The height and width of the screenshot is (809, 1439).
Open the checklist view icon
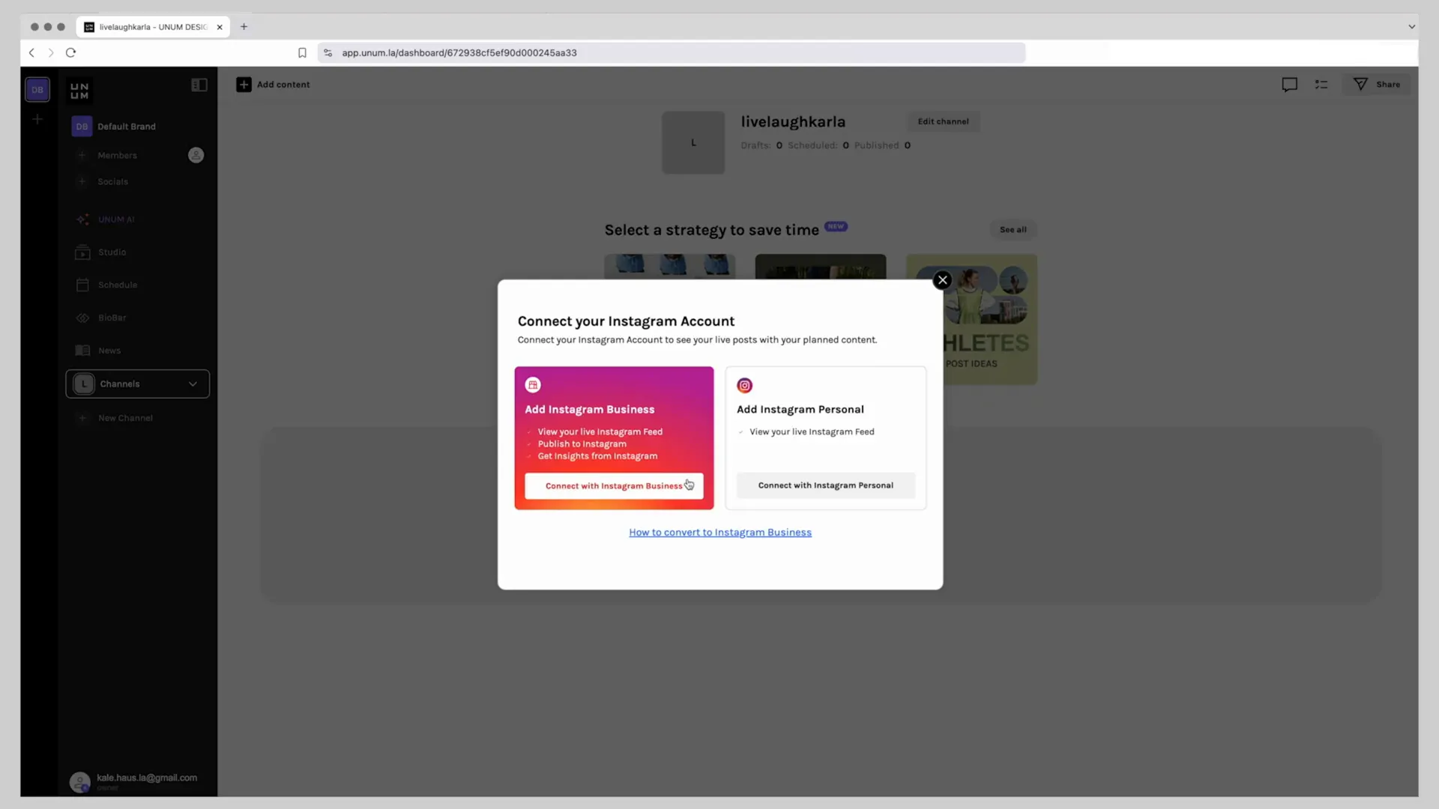pos(1321,85)
